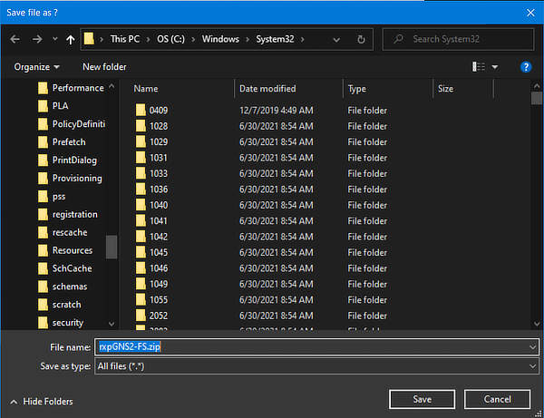Navigate to This PC breadcrumb
Image resolution: width=544 pixels, height=418 pixels.
point(125,39)
